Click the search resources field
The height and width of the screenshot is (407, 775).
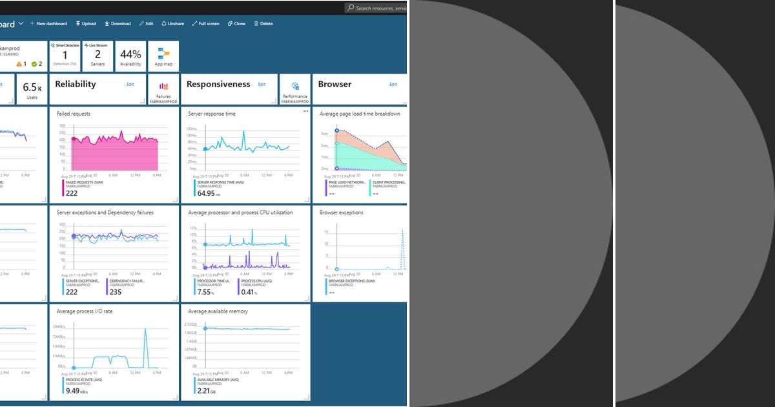[375, 8]
